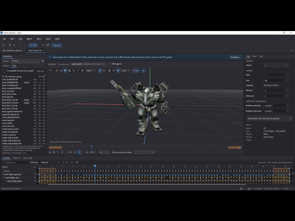Click the save icon in the main toolbar

coord(14,45)
